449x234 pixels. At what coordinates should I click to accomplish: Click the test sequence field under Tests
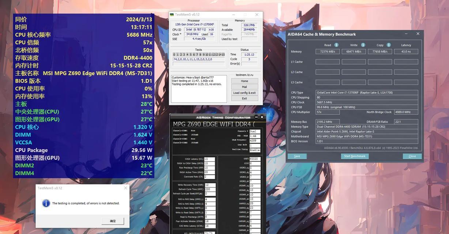click(x=199, y=59)
